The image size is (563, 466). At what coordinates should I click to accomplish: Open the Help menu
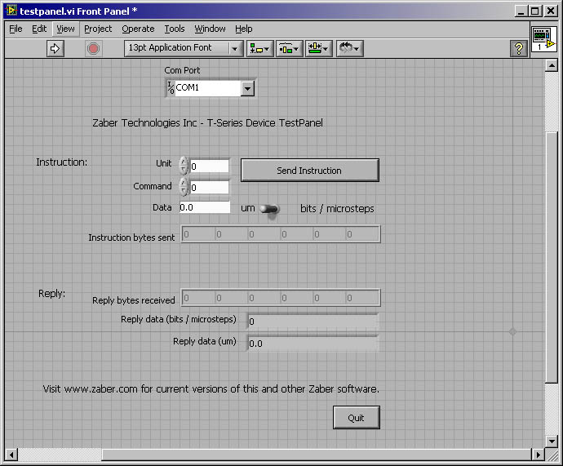point(243,29)
